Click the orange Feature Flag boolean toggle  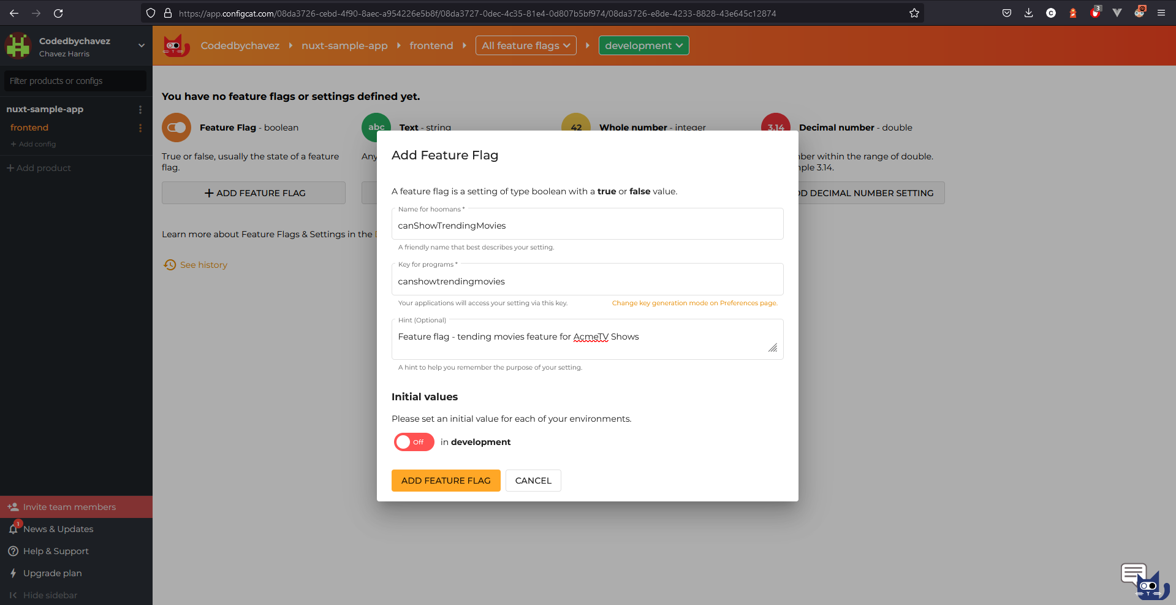pos(176,127)
